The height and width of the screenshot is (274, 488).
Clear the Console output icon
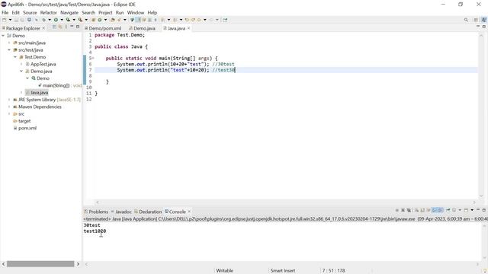point(416,210)
